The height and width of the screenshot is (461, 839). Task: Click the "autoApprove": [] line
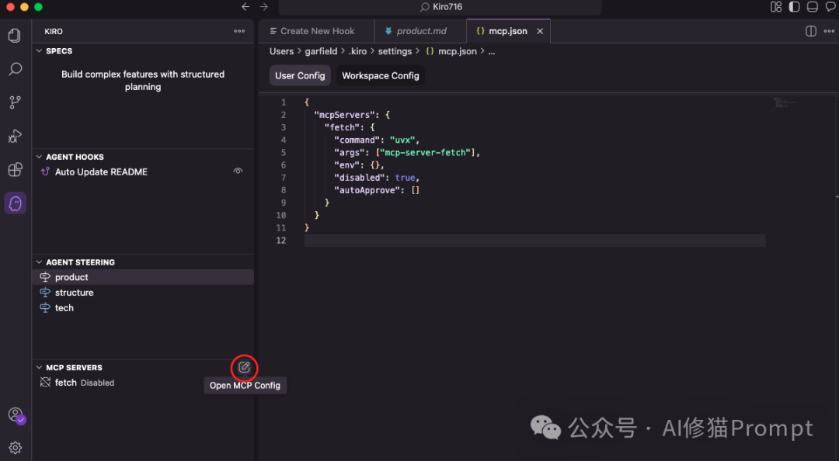377,190
